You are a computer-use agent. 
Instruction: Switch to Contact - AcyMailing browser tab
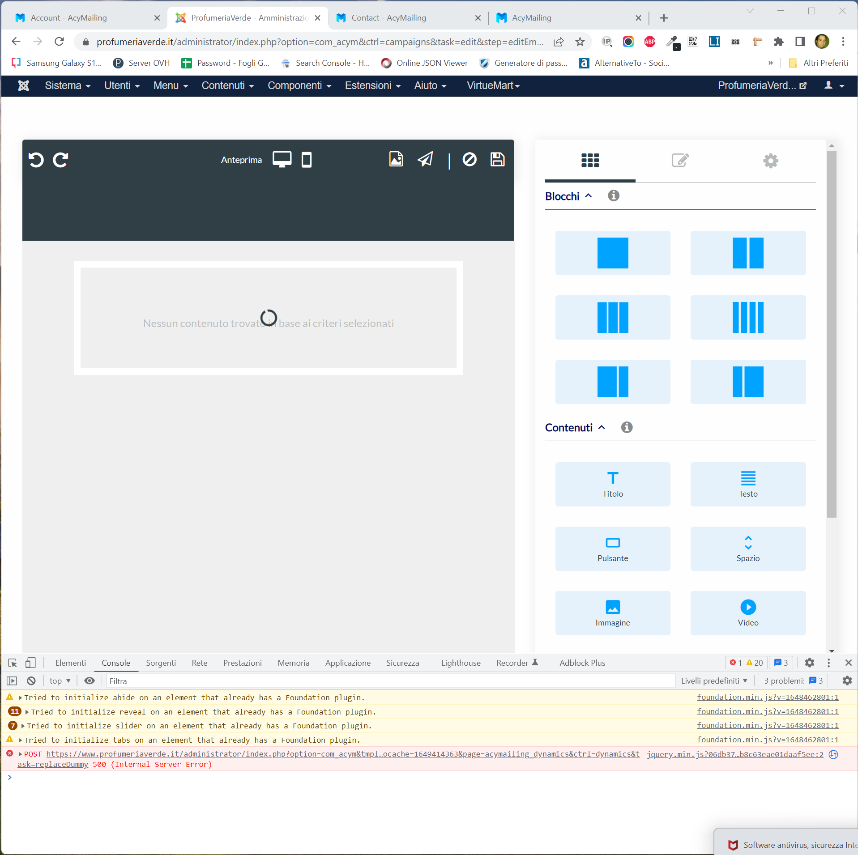[407, 18]
